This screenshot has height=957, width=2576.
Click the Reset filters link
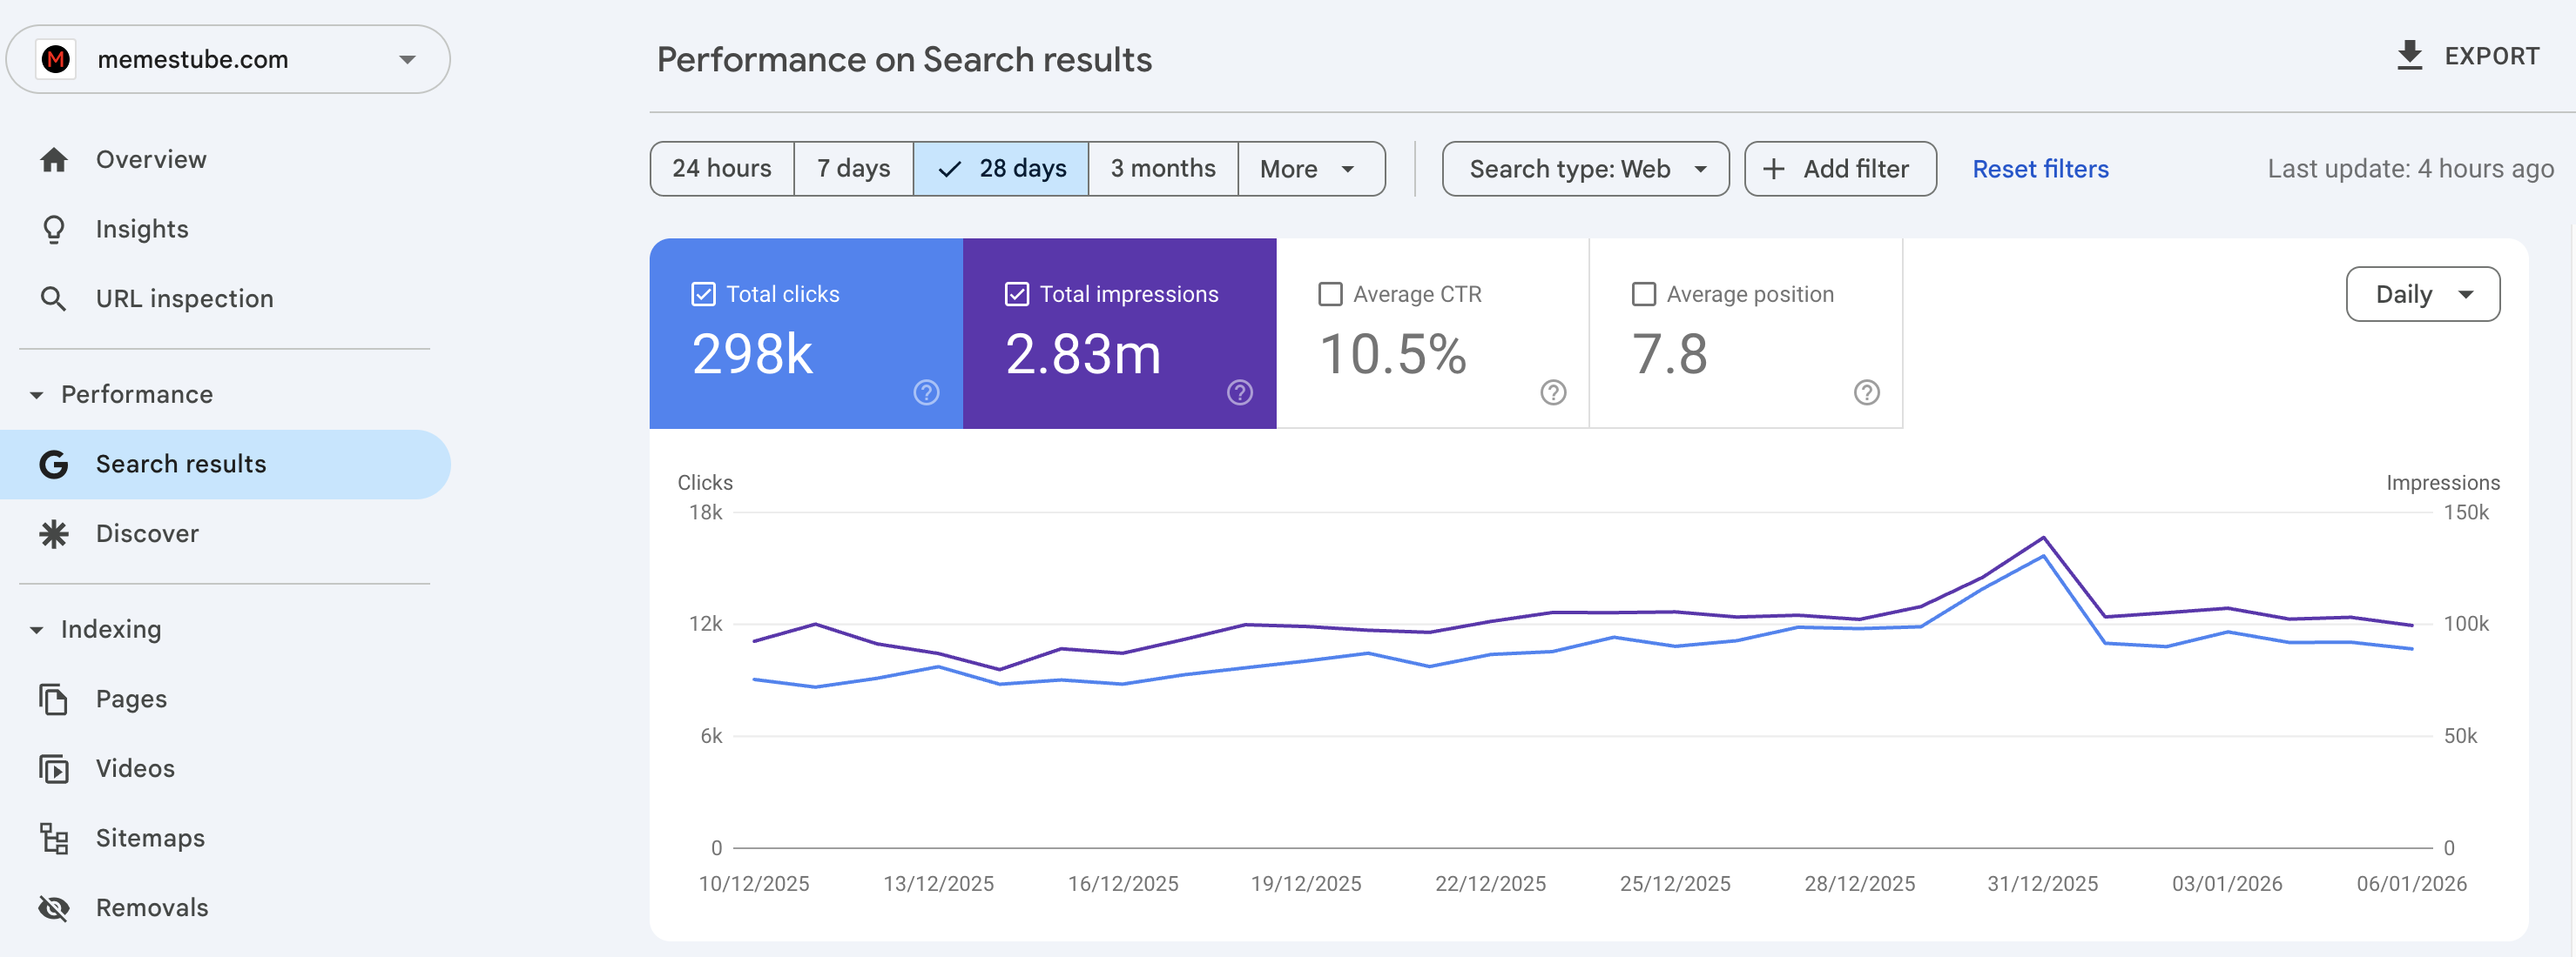point(2040,169)
